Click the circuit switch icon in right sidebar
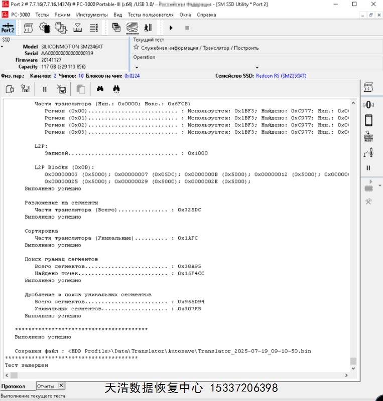The width and height of the screenshot is (383, 401). coord(368,153)
